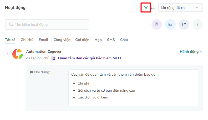The height and width of the screenshot is (120, 208).
Task: Switch to the Email tab
Action: (x=43, y=40)
